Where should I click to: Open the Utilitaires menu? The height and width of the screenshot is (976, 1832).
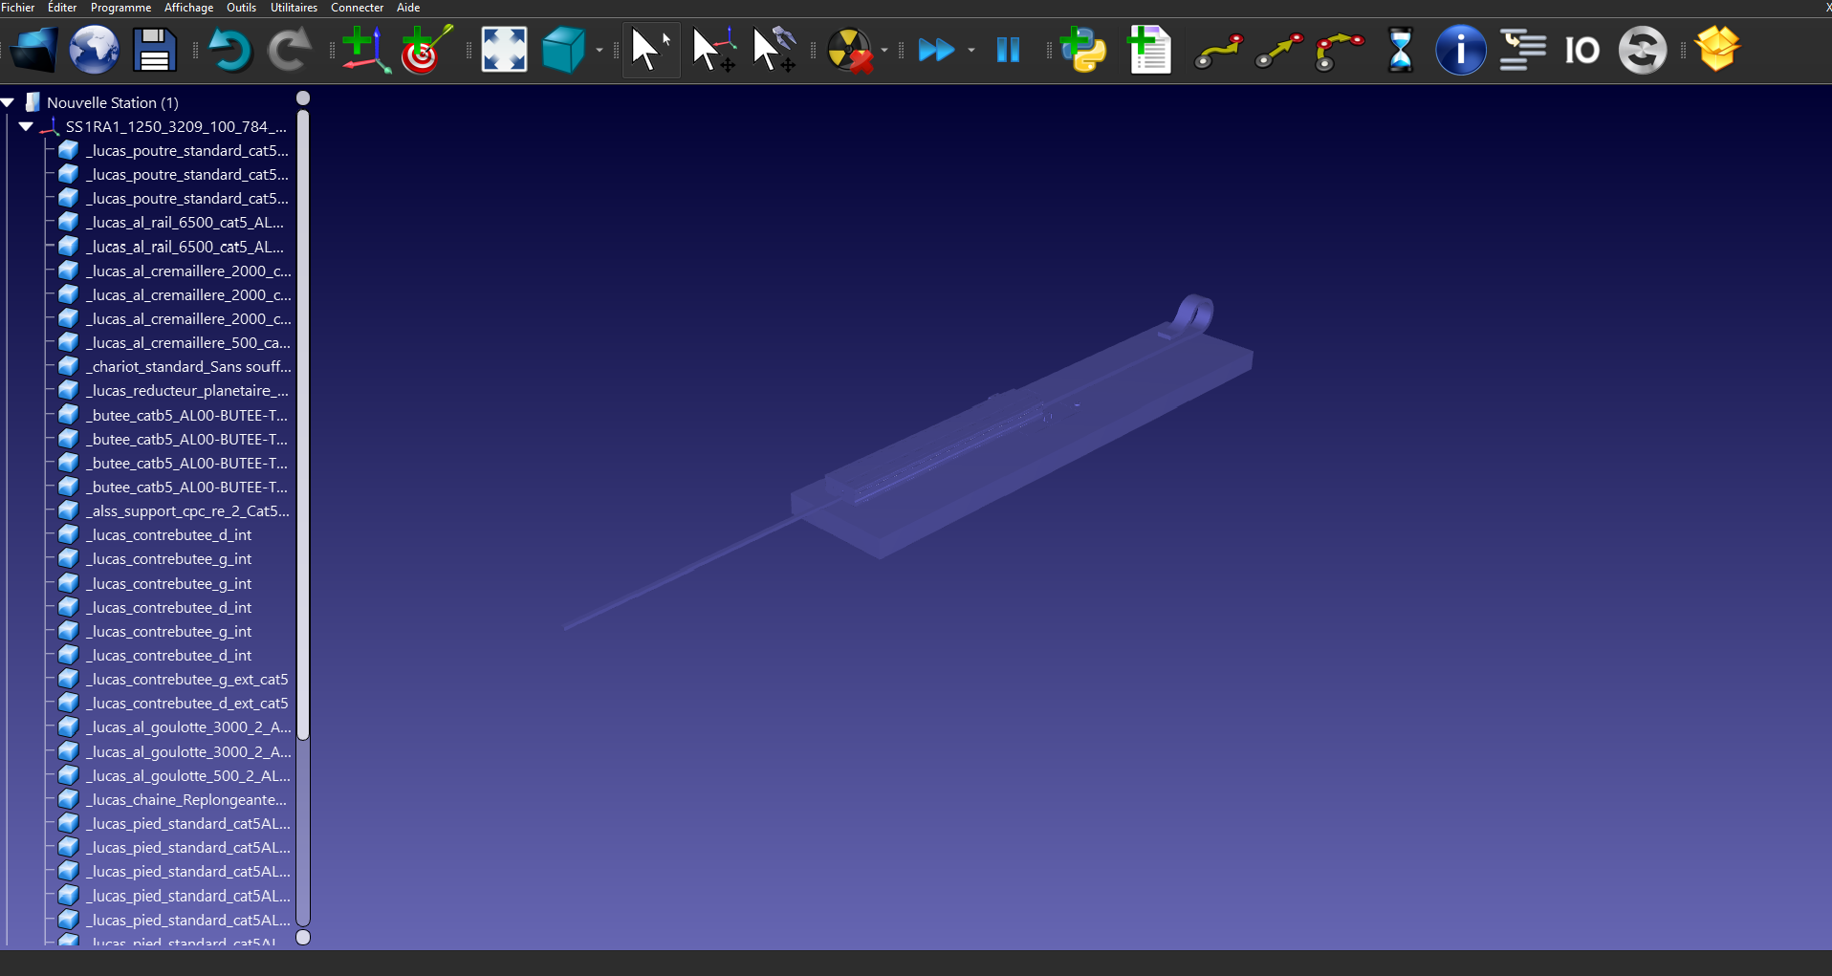[294, 8]
